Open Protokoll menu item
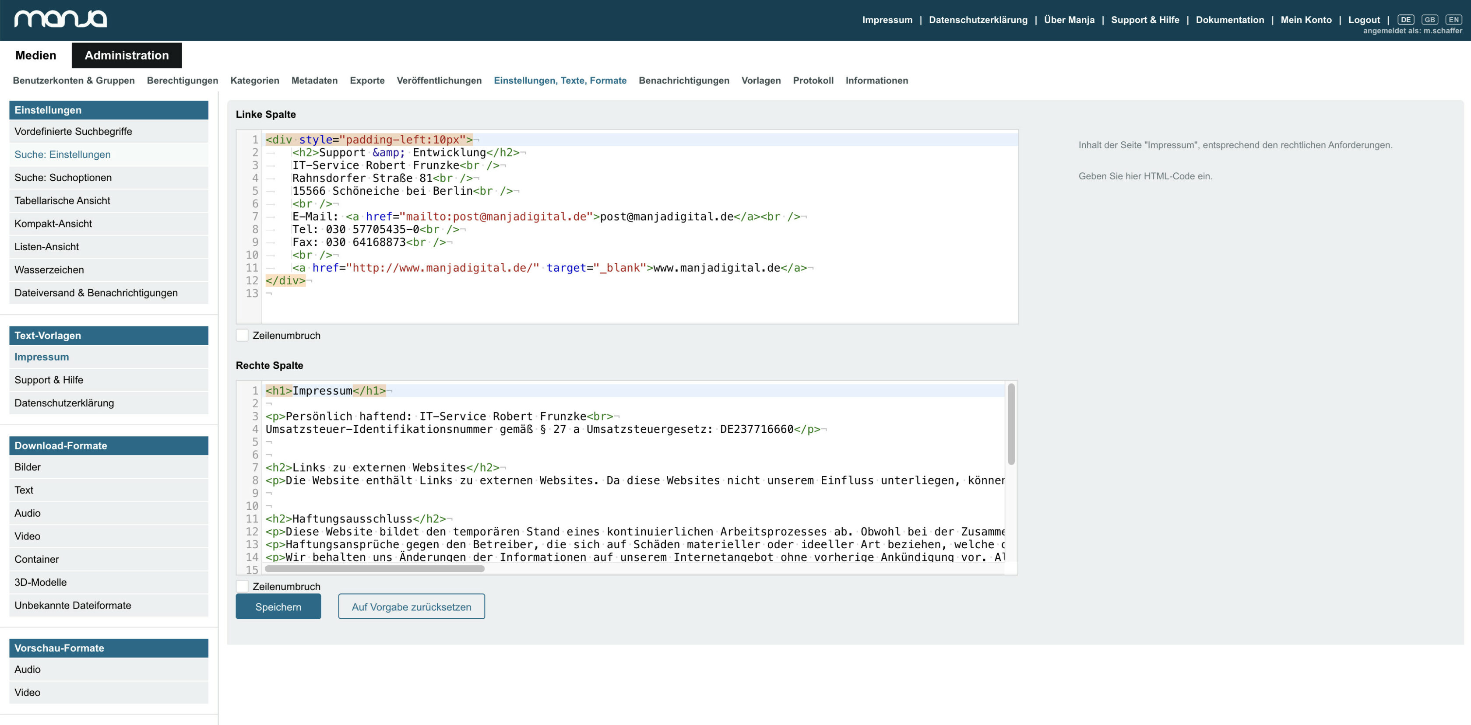The width and height of the screenshot is (1471, 725). pos(813,81)
